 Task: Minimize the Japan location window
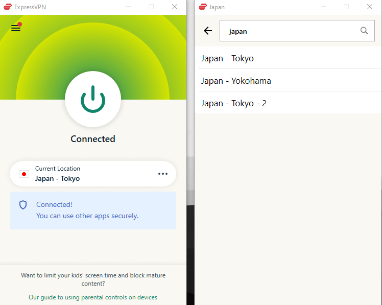tap(323, 7)
